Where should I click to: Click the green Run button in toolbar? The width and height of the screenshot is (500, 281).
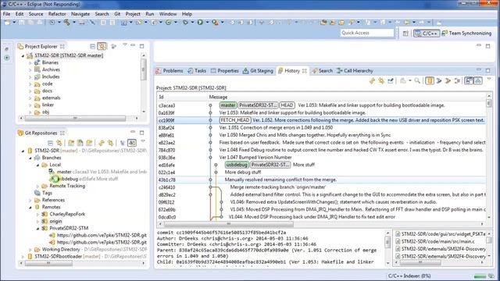pos(200,23)
